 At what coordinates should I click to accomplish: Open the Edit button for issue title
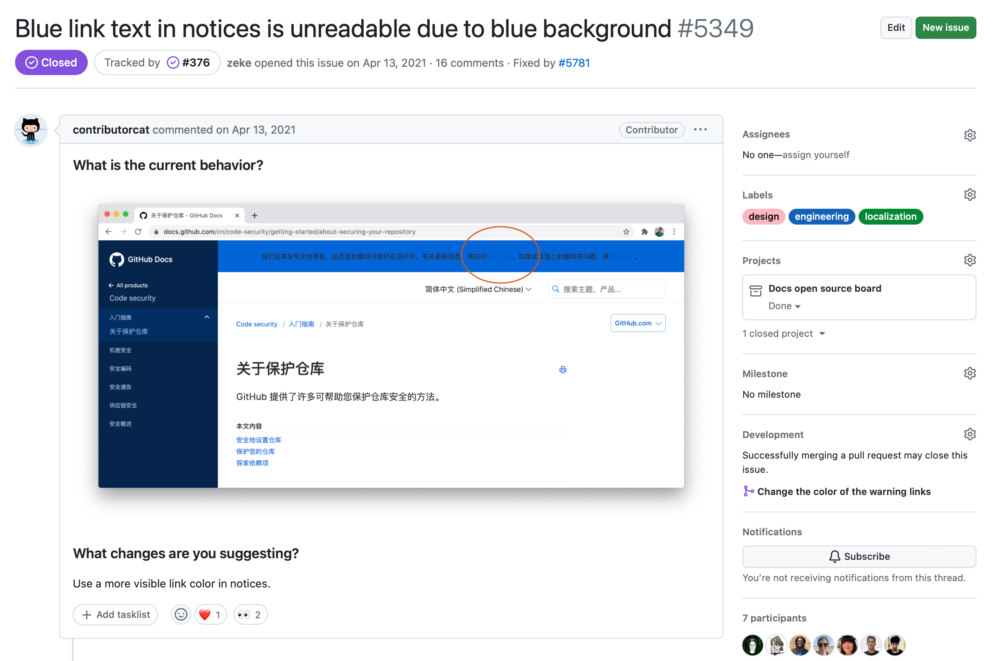click(896, 27)
